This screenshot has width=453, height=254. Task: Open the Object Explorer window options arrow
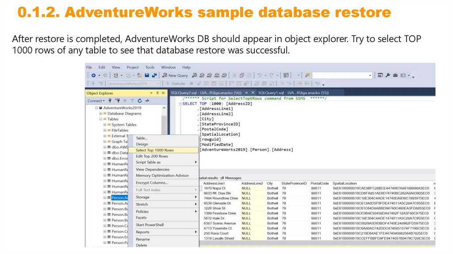(x=151, y=93)
